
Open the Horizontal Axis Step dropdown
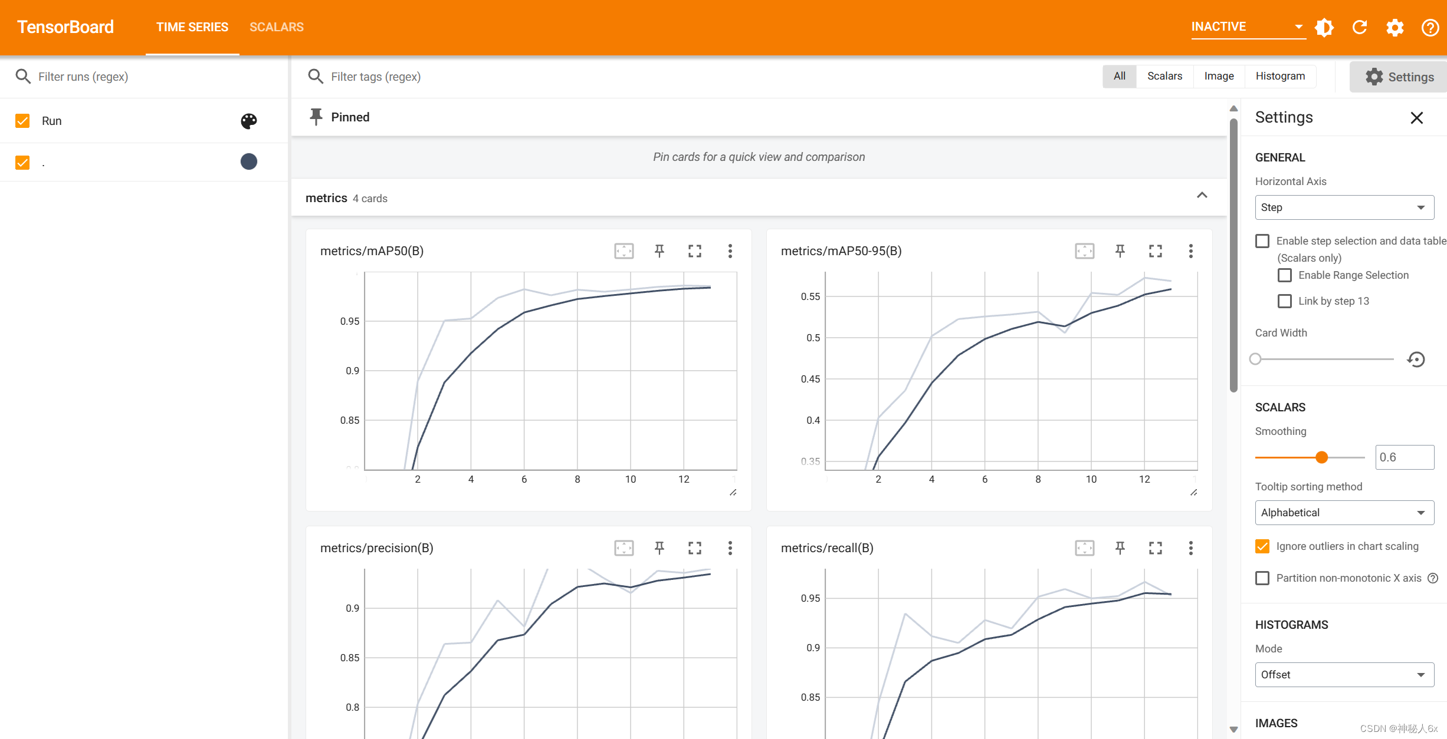tap(1344, 207)
